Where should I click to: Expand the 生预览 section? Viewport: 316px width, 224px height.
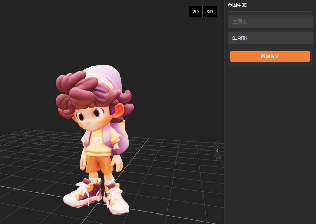point(270,22)
